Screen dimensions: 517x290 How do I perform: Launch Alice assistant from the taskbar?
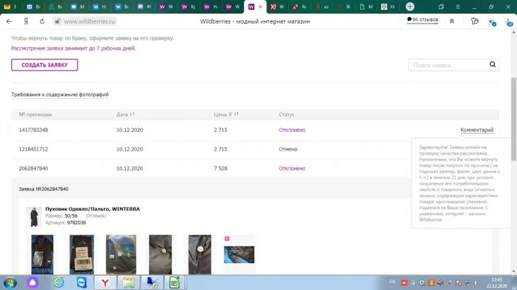(33, 283)
